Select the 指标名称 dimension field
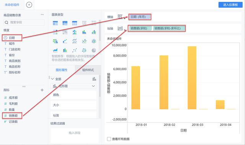Viewport: 245px width, 145px height. click(x=15, y=72)
